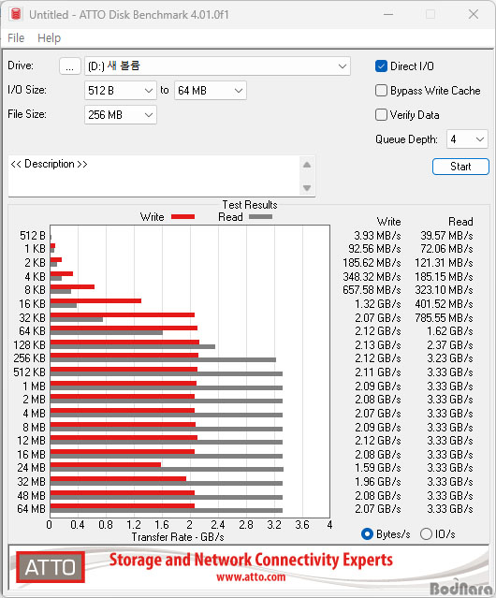Screen dimensions: 496x598
Task: Enable the Verify Data option
Action: (x=381, y=115)
